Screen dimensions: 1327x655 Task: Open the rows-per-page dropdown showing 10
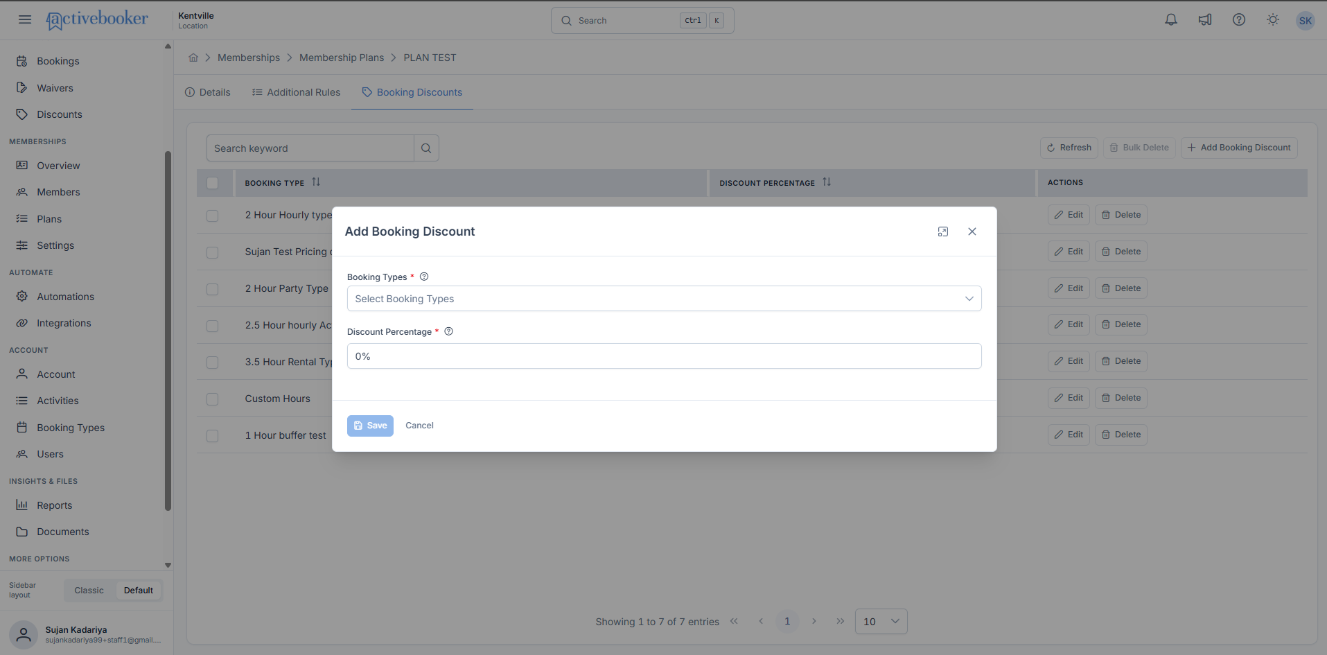881,621
